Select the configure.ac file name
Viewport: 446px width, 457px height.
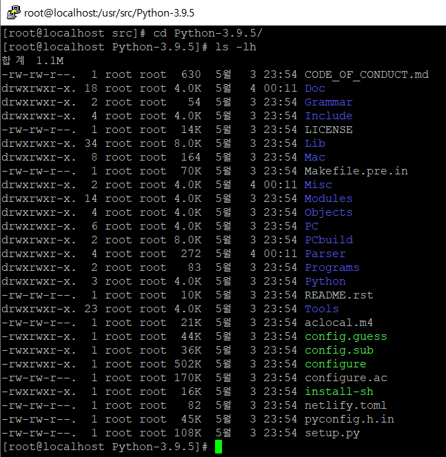coord(346,378)
